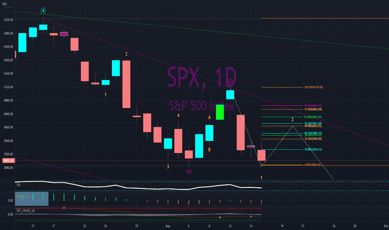Select the magenta (2) wave label
The width and height of the screenshot is (389, 230).
230,81
